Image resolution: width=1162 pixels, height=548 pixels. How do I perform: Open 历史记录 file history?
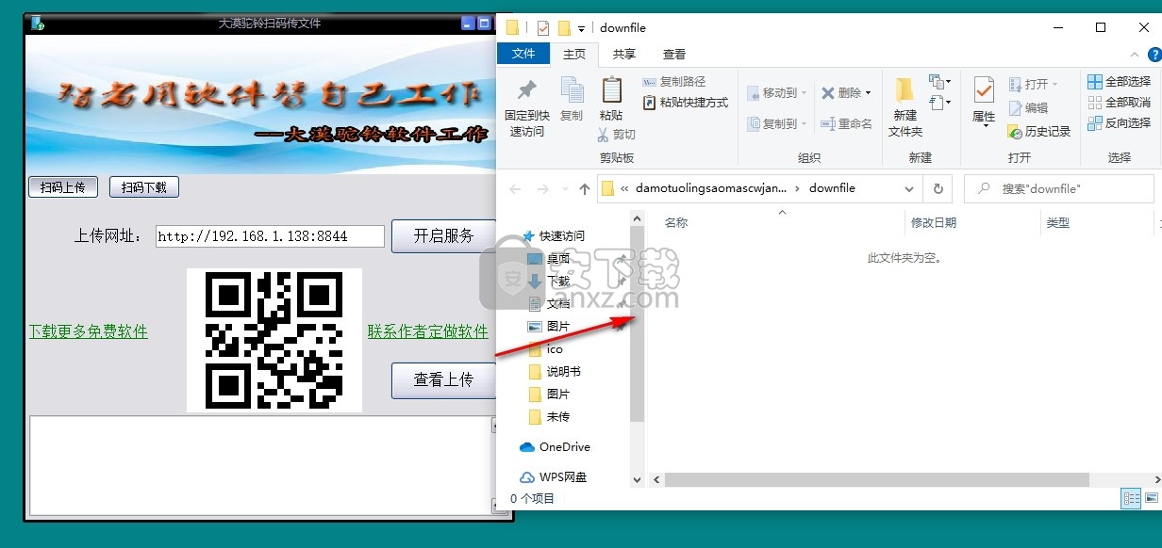pos(1039,132)
